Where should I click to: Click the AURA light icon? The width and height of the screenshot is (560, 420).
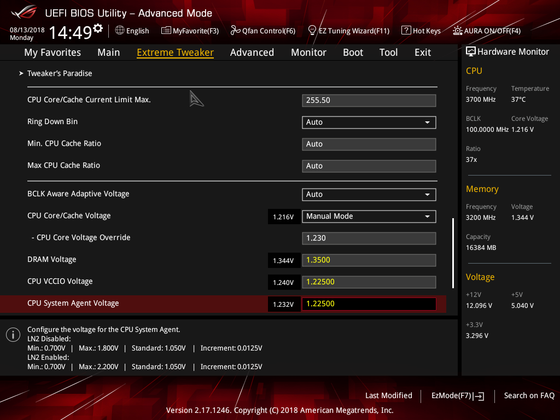point(458,31)
